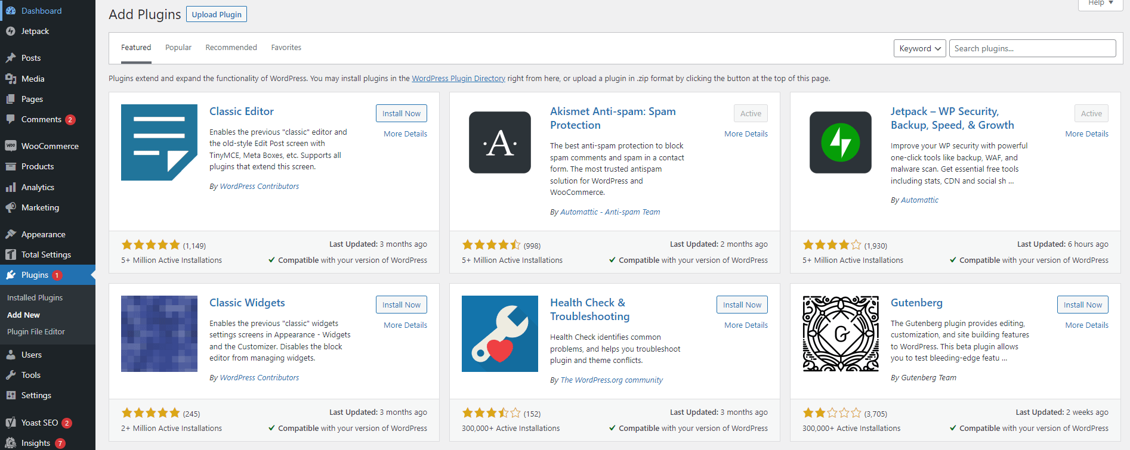Open More Details for Akismet Anti-spam
Image resolution: width=1130 pixels, height=450 pixels.
pyautogui.click(x=746, y=134)
